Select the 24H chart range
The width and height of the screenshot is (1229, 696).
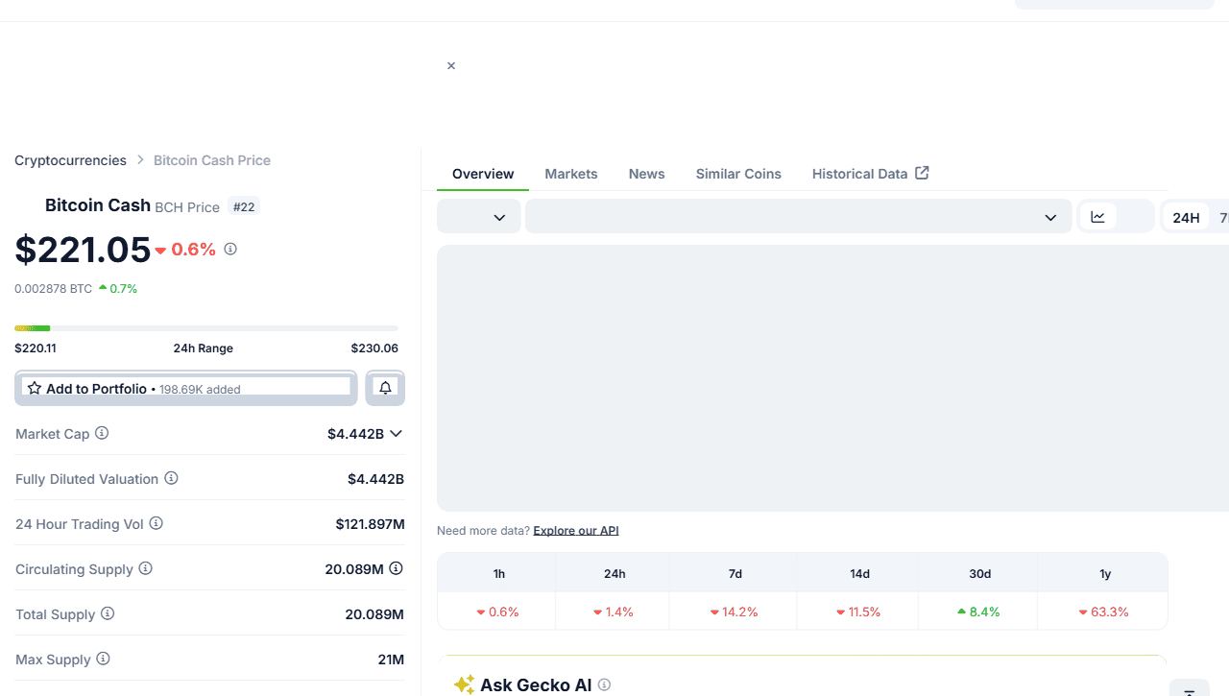click(x=1186, y=218)
